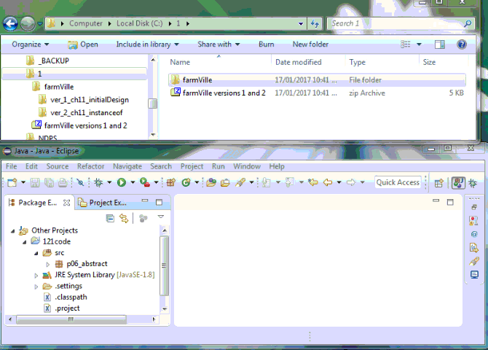Minimize the Package Explorer panel
Image resolution: width=488 pixels, height=350 pixels.
click(x=145, y=201)
